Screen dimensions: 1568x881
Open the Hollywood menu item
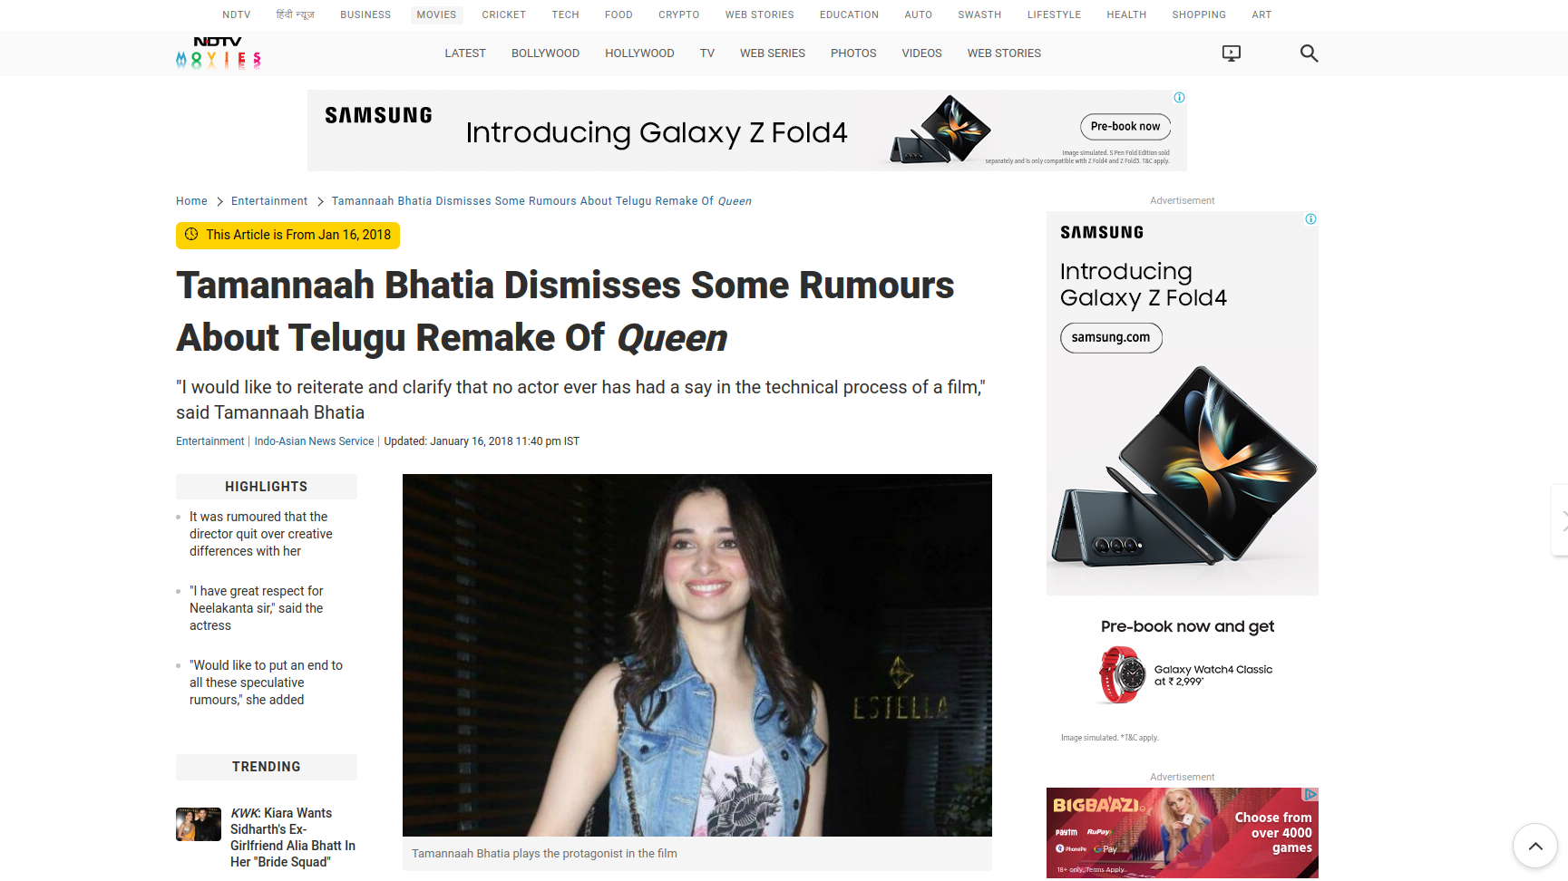[639, 53]
